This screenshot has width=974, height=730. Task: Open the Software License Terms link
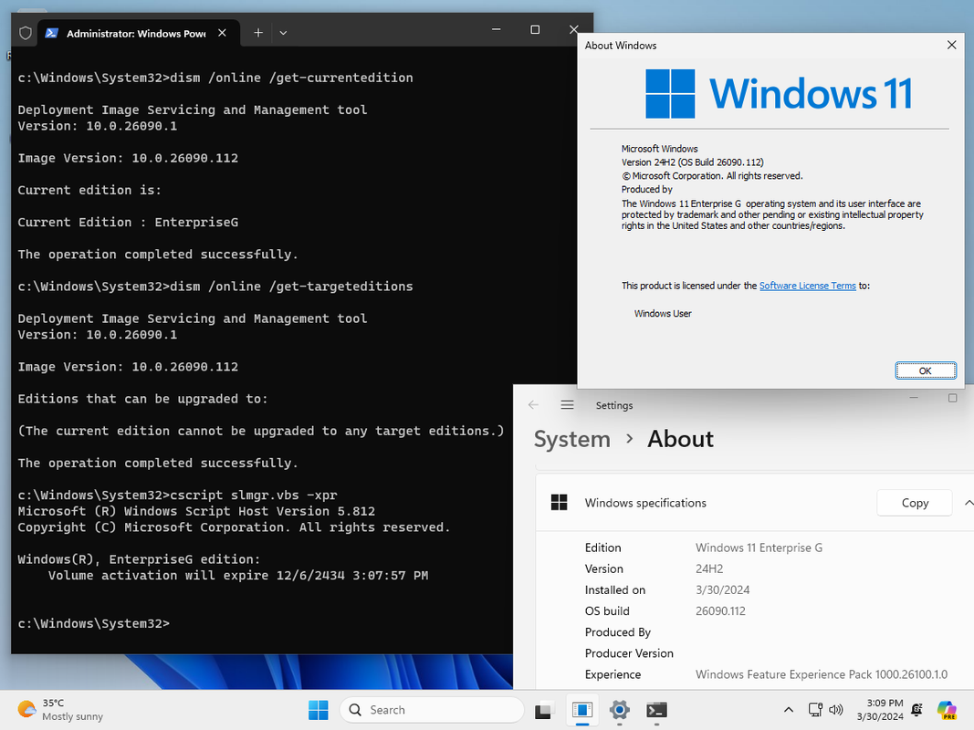(x=808, y=286)
